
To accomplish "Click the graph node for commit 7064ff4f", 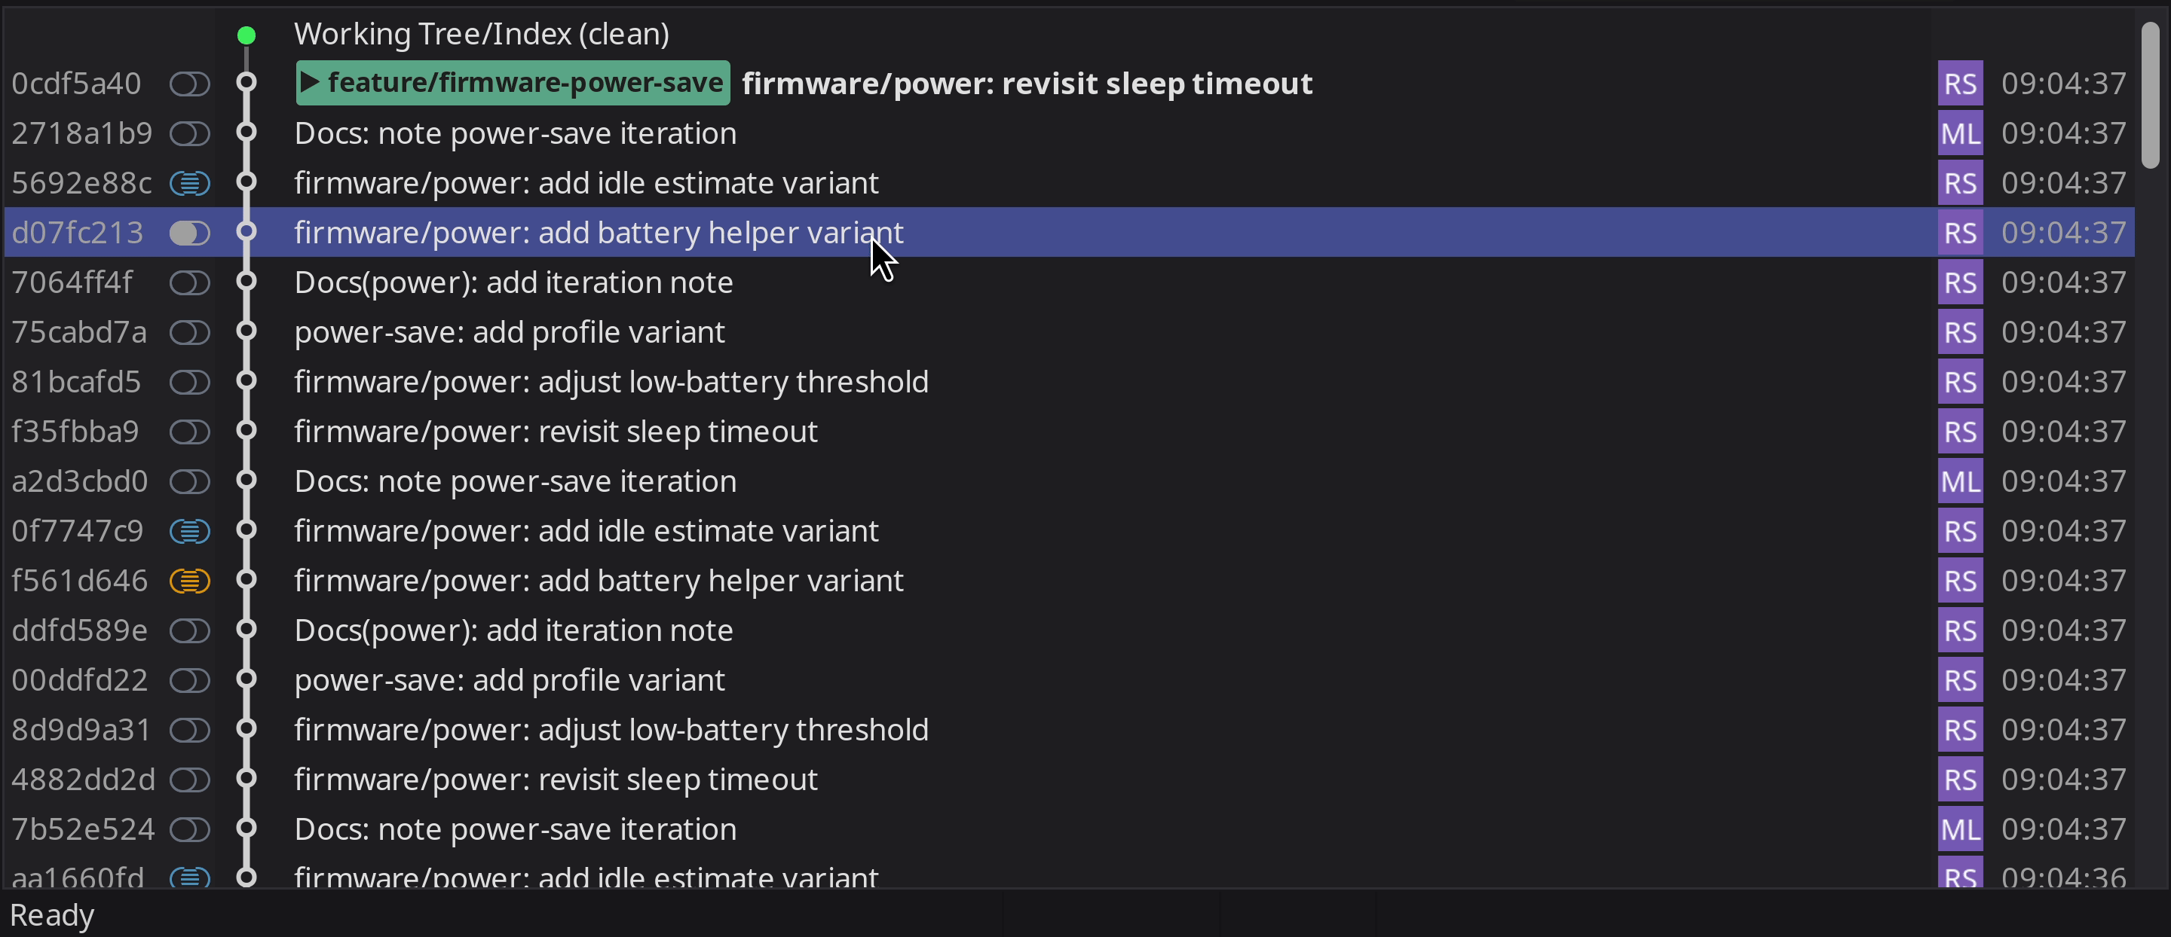I will click(246, 282).
